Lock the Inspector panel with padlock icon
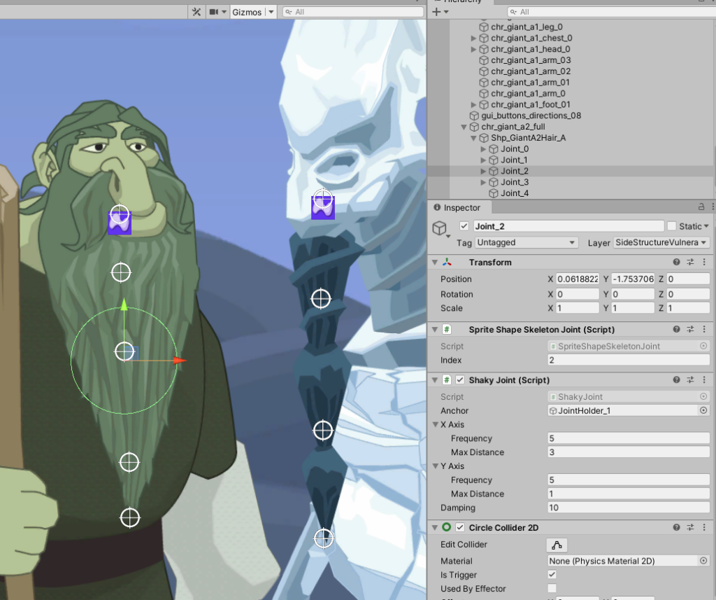Image resolution: width=716 pixels, height=600 pixels. [701, 207]
